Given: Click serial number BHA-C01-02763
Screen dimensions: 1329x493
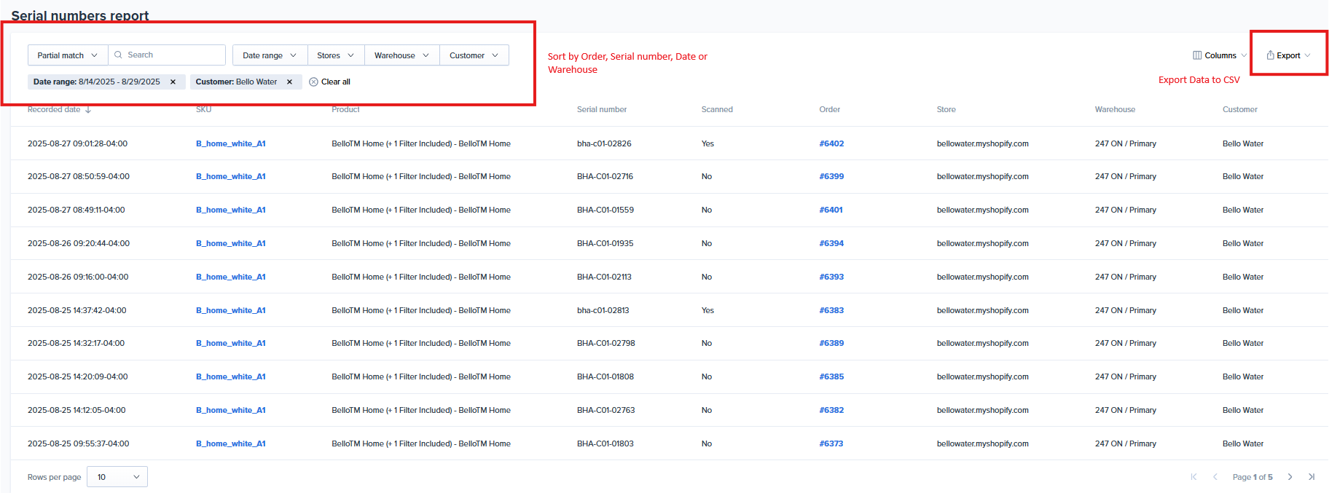Looking at the screenshot, I should 605,410.
